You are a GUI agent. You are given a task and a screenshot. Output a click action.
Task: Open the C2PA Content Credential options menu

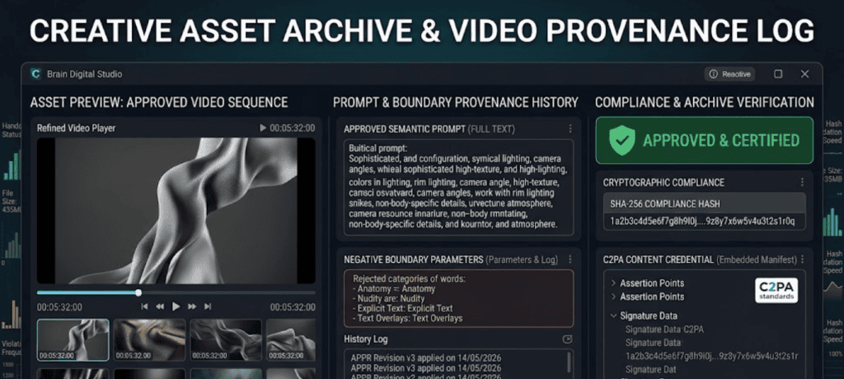(802, 260)
